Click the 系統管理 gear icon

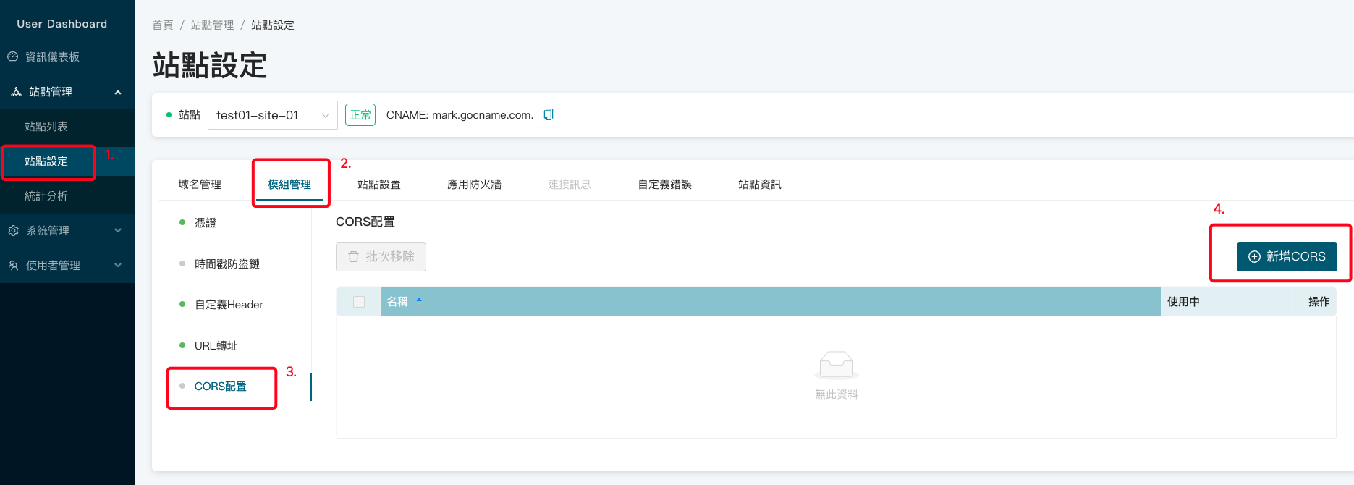[13, 231]
